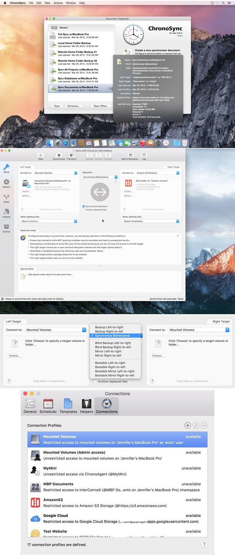Switch to the Templates preferences tab
Screen dimensions: 235x558
click(68, 406)
